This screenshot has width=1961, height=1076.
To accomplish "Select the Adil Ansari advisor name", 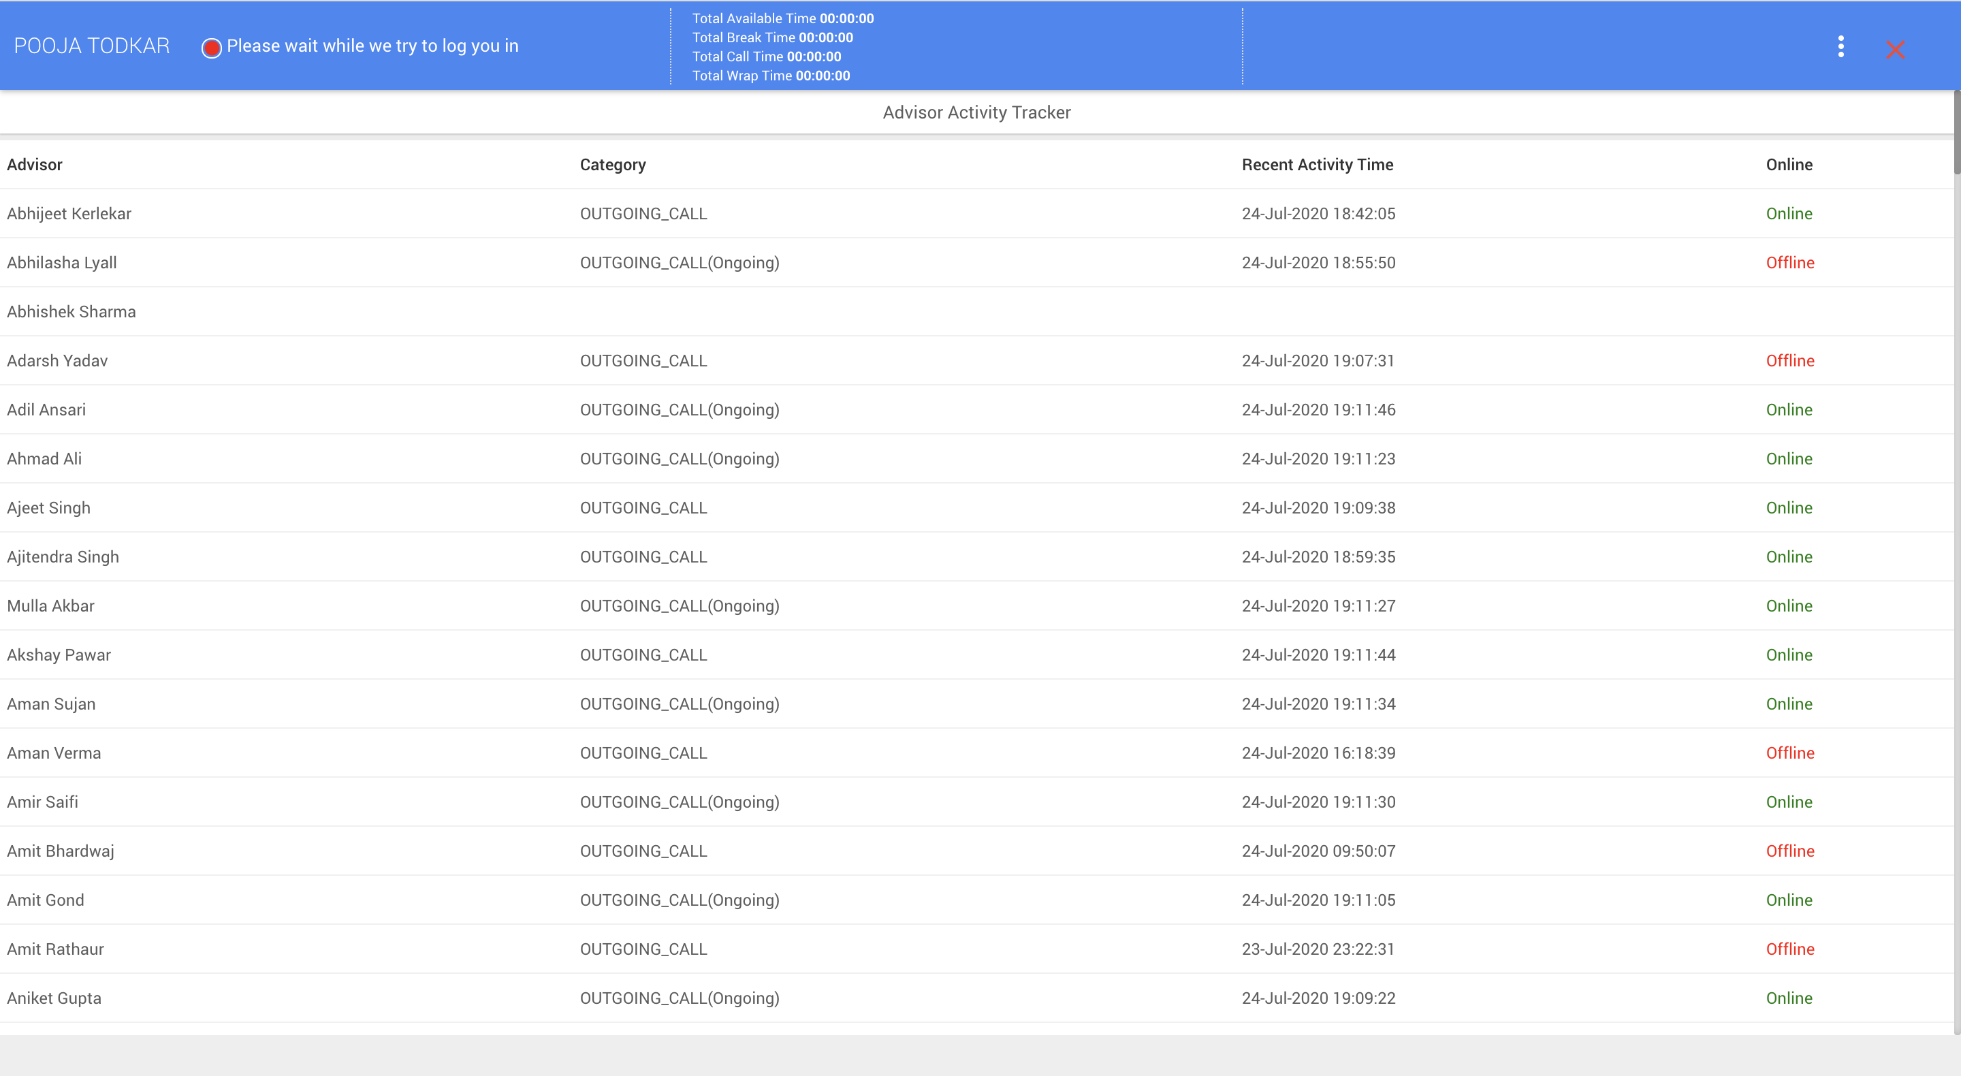I will (46, 410).
